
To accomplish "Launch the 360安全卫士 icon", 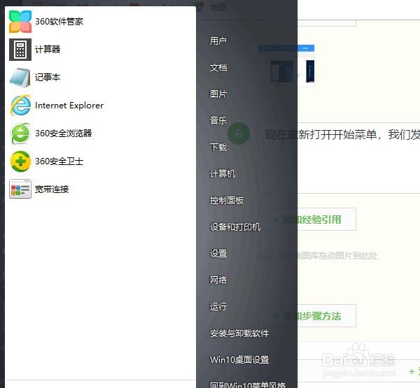I will (20, 161).
